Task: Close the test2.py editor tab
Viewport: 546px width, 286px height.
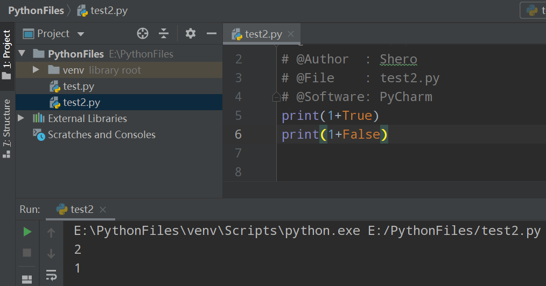Action: point(291,34)
